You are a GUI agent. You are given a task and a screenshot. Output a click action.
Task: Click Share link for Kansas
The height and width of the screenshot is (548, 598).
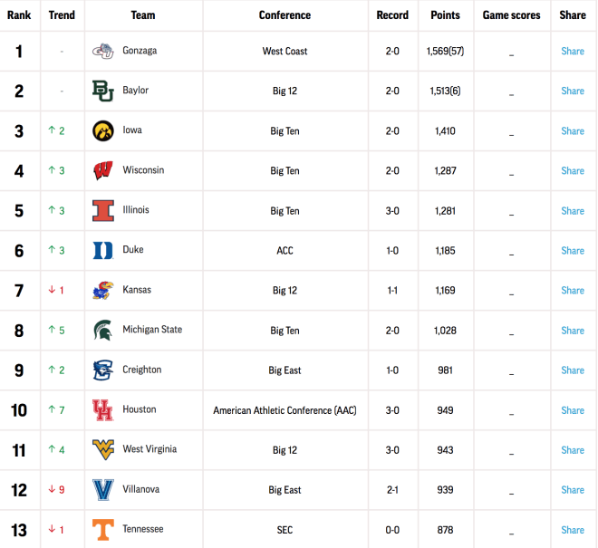tap(573, 290)
